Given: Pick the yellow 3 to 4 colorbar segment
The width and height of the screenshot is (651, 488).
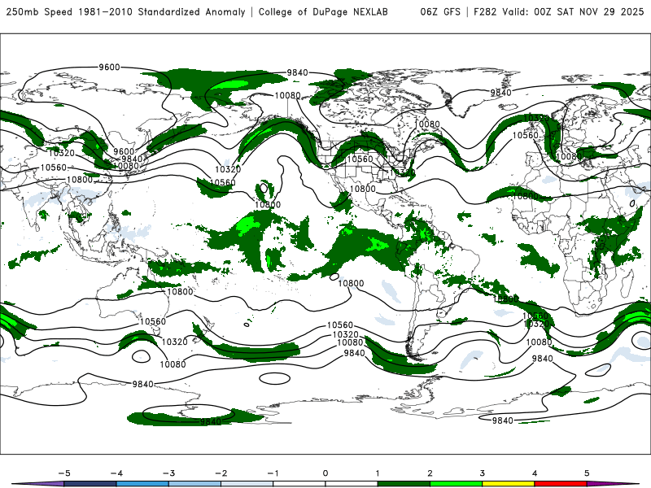Looking at the screenshot, I should 508,484.
